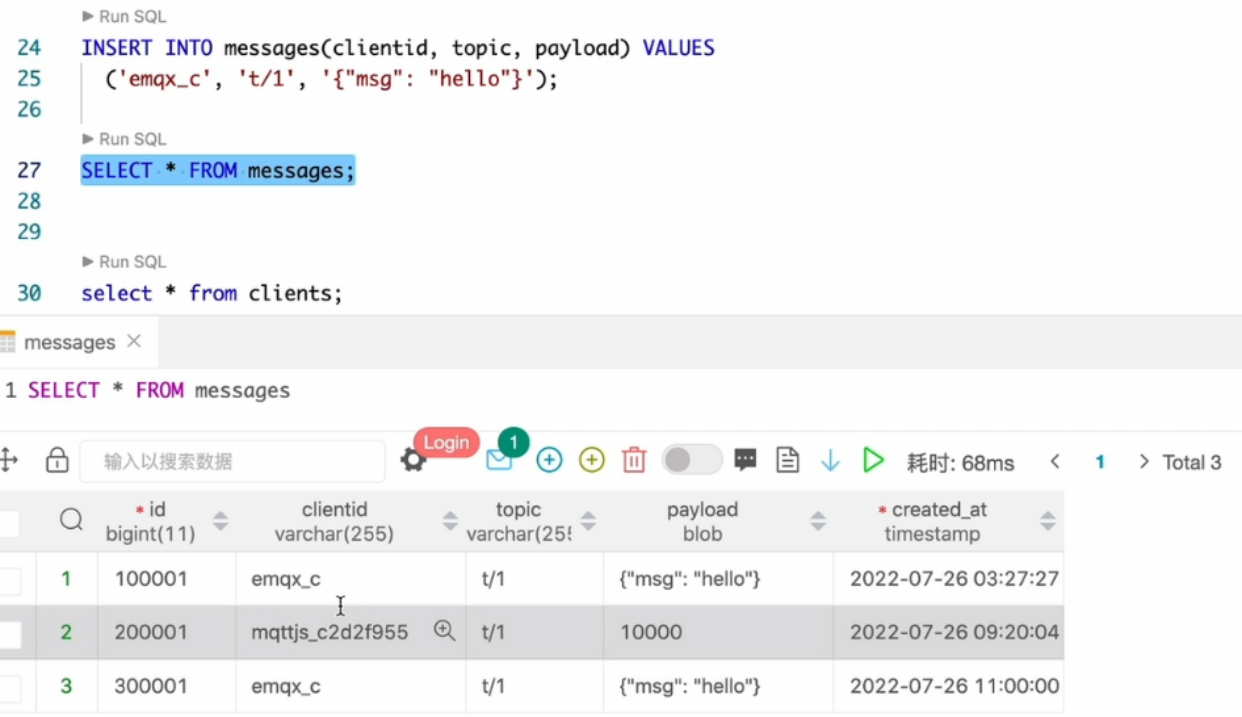The image size is (1242, 717).
Task: Select created_at cell 2022-07-26 11:00:00
Action: click(948, 687)
